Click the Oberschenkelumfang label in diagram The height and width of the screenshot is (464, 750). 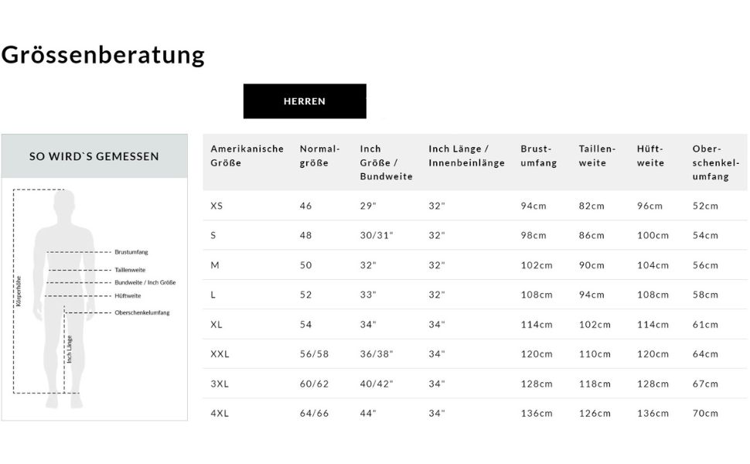coord(141,312)
